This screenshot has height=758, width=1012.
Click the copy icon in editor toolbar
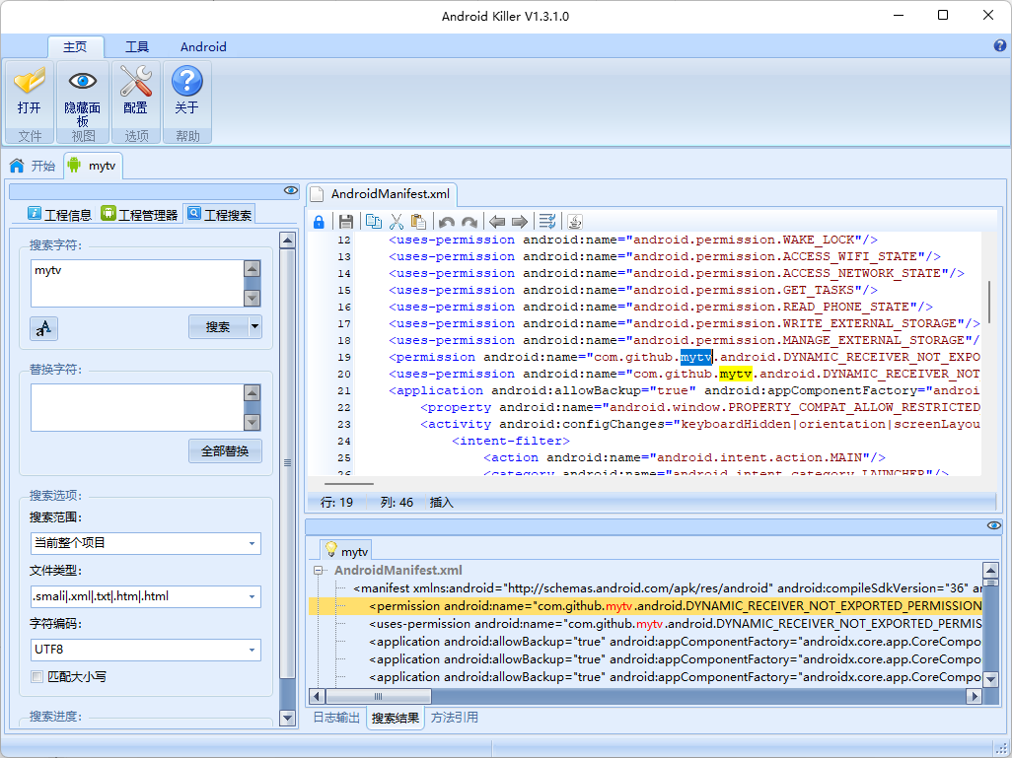coord(374,222)
